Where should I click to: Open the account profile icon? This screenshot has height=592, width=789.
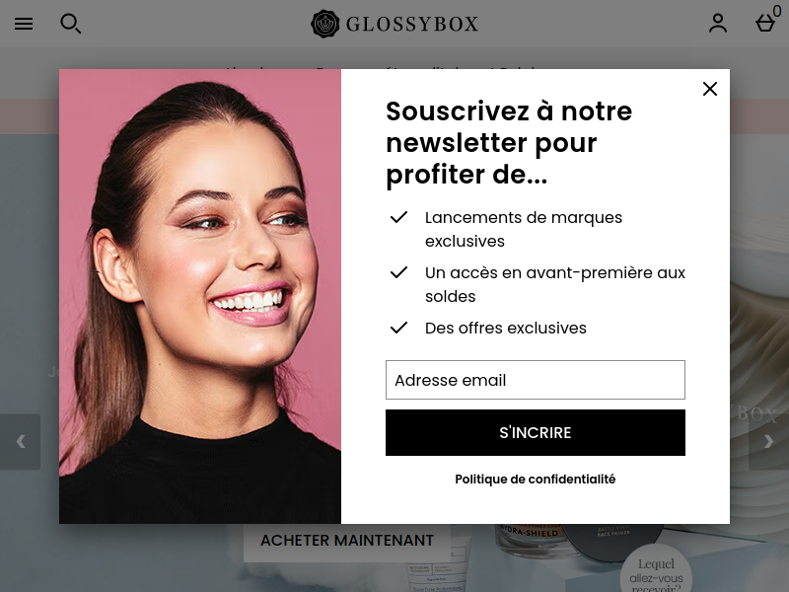[x=718, y=23]
